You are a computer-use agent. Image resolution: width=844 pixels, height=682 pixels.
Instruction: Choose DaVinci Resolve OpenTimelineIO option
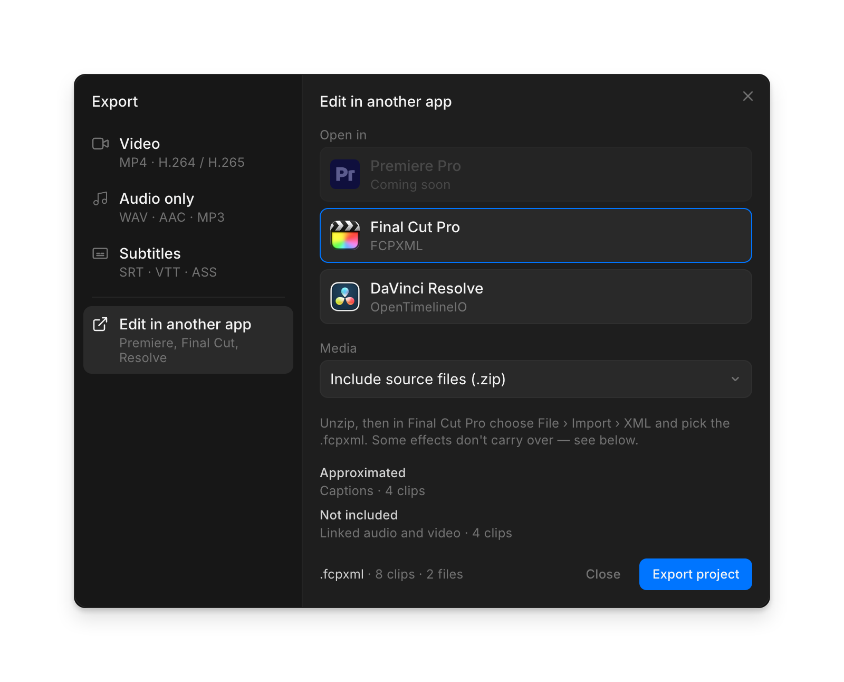[x=536, y=297]
